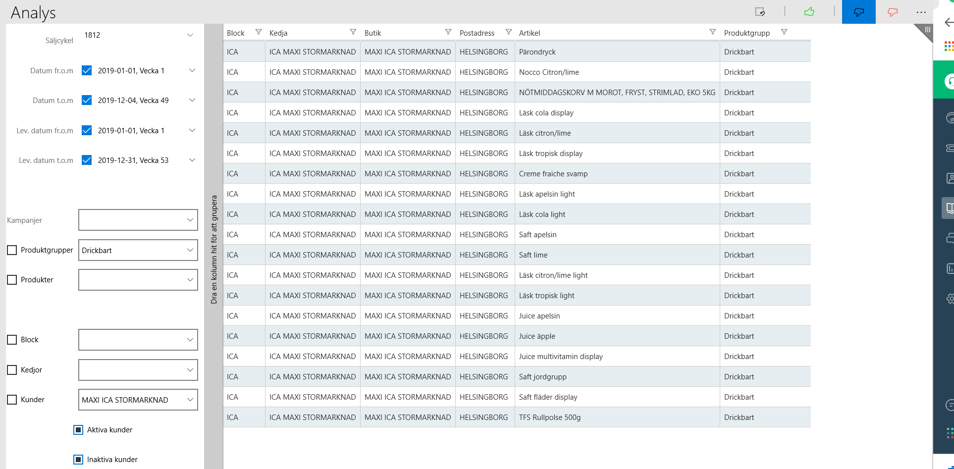Open the filter for the Produktgrupp column

784,32
